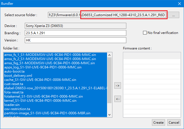Select amss_fsg_S1-MODEMSW-LIVE-9C84-PID1-0006-MMC.sin

pos(55,63)
